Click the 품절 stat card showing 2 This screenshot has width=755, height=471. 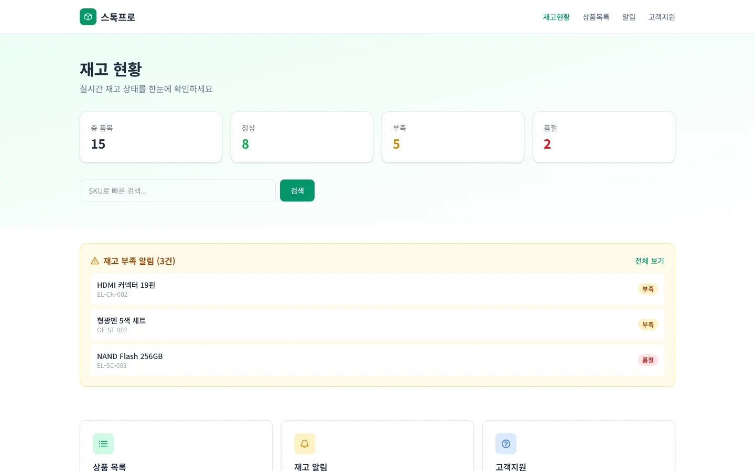[x=604, y=137]
